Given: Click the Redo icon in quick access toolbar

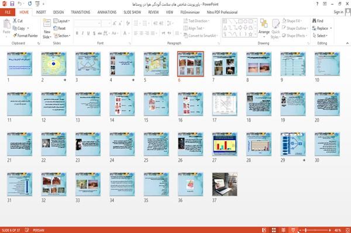Looking at the screenshot, I should coord(30,4).
